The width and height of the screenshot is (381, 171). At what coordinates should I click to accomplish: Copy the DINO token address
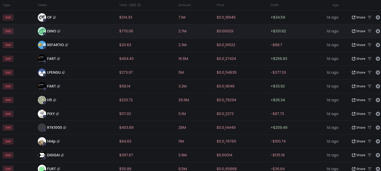pos(59,31)
